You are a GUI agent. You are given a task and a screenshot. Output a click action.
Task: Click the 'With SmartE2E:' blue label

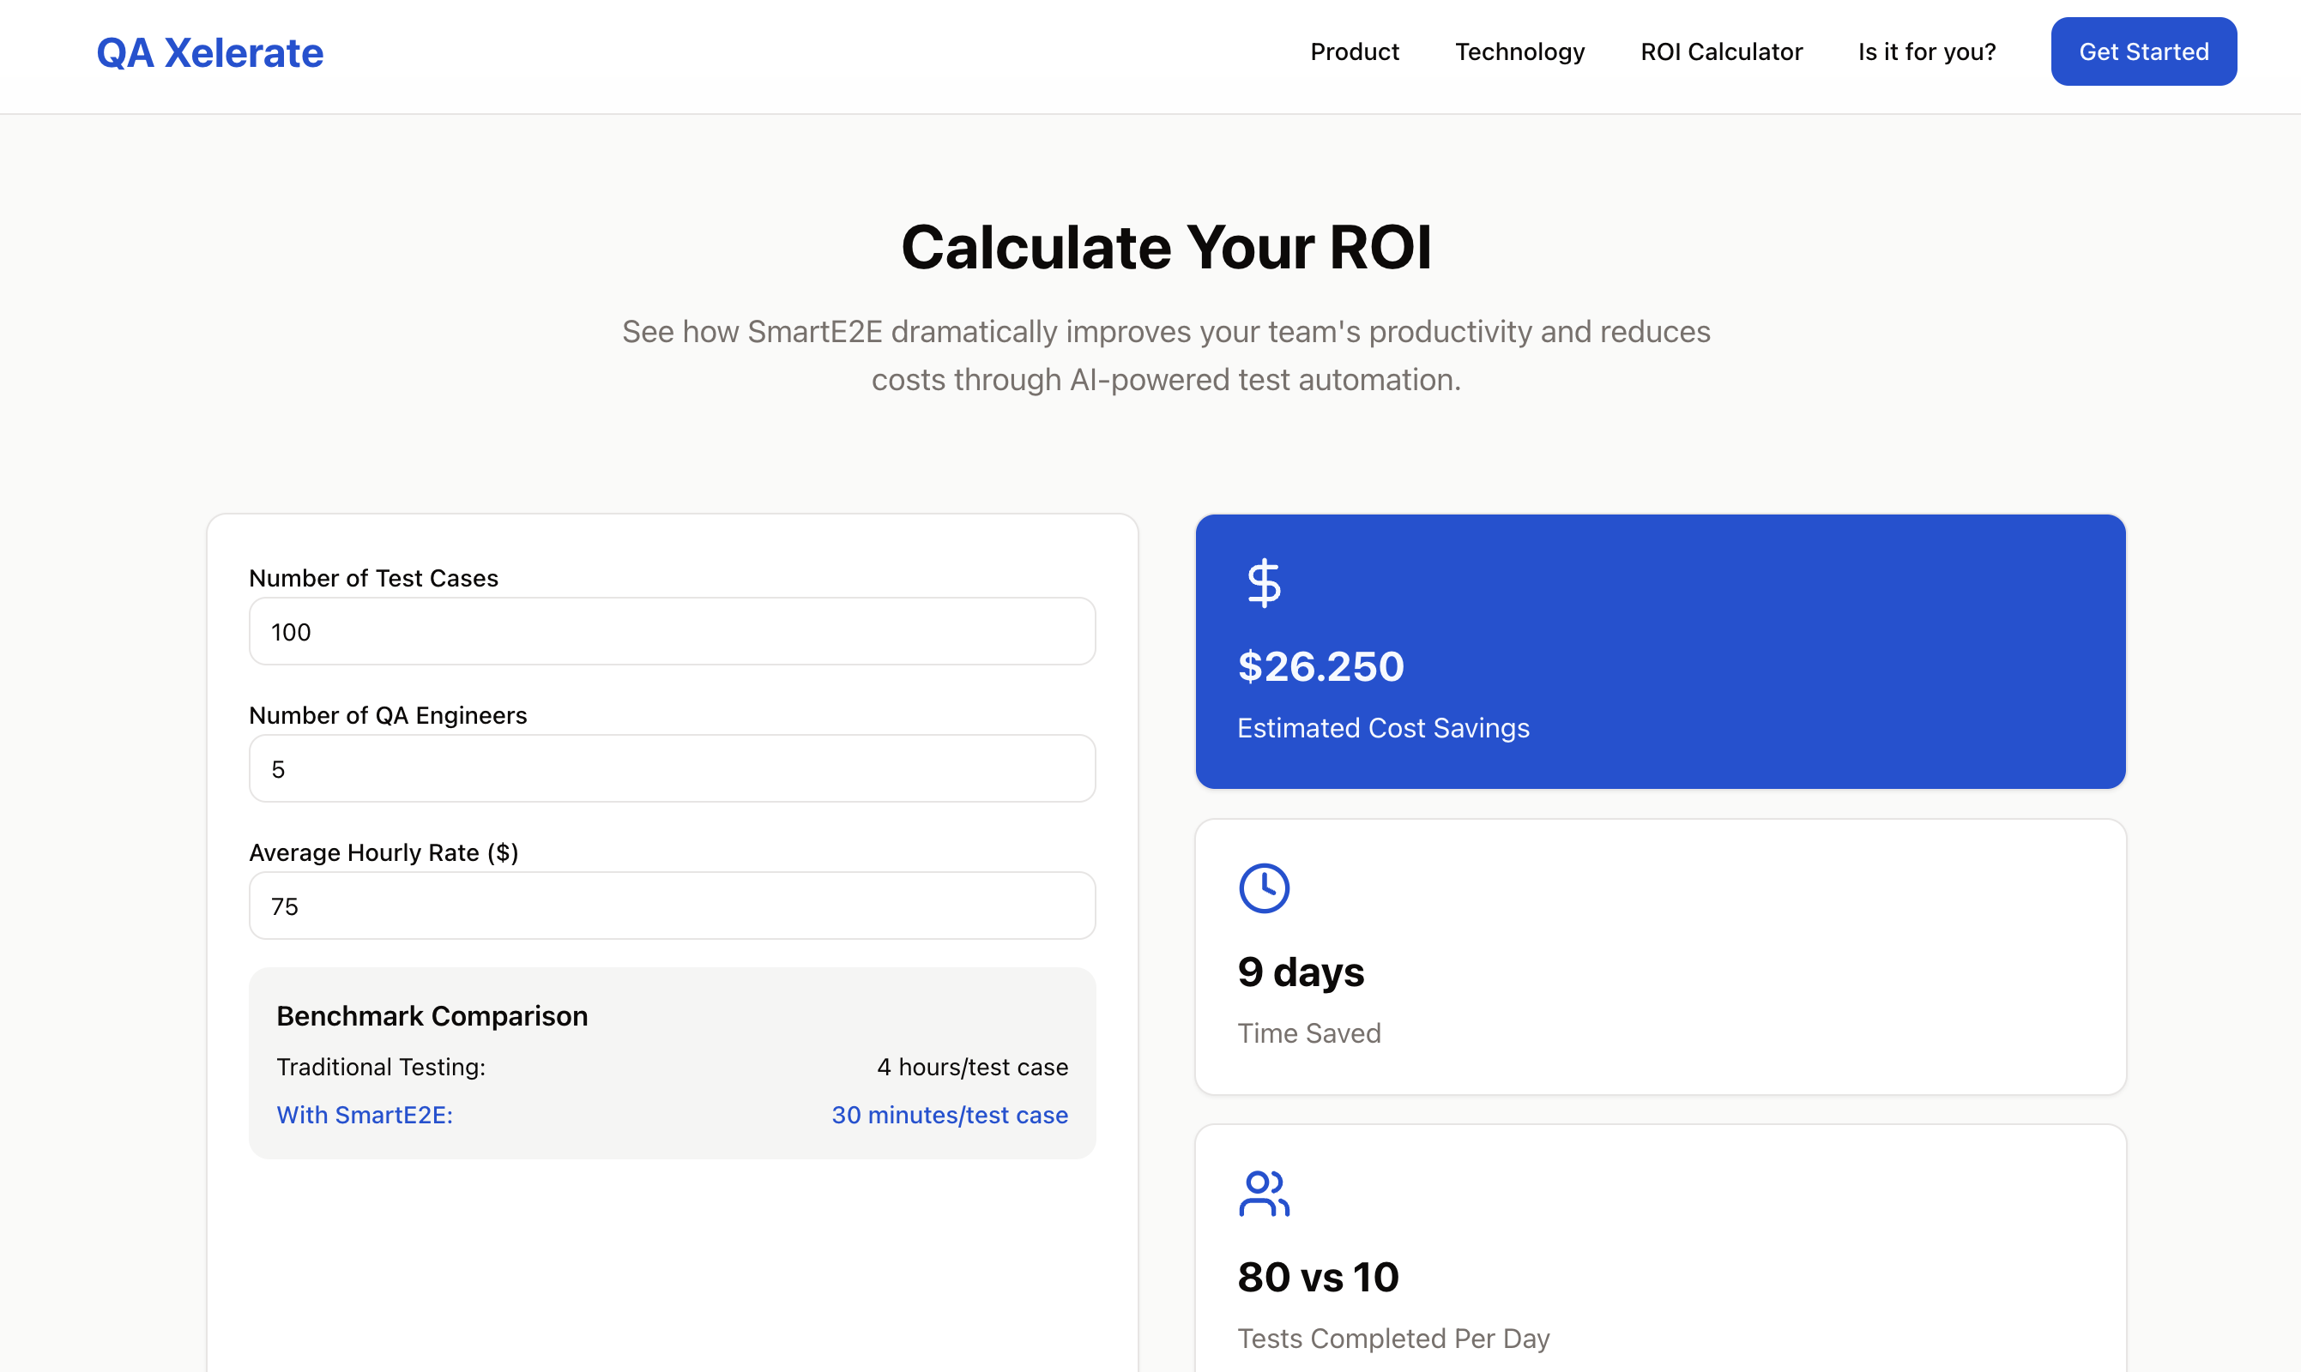[x=365, y=1115]
